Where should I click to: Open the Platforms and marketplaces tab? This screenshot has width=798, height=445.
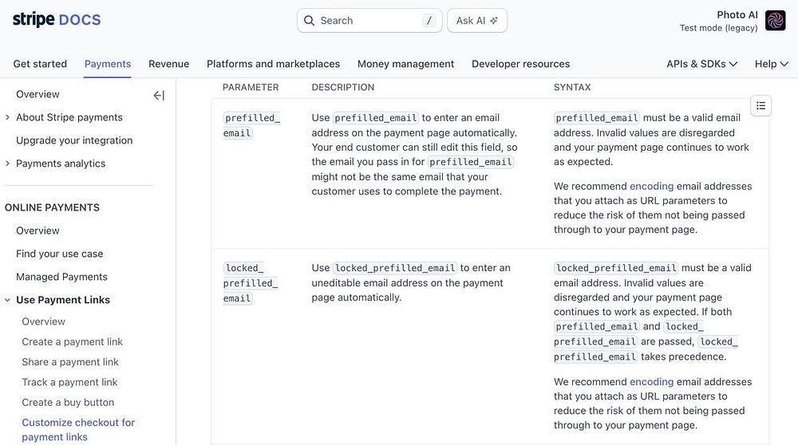pos(273,64)
